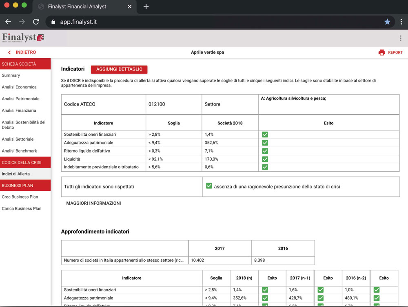
Task: Click green check for Sostenibilità oneri finanziari
Action: point(265,135)
